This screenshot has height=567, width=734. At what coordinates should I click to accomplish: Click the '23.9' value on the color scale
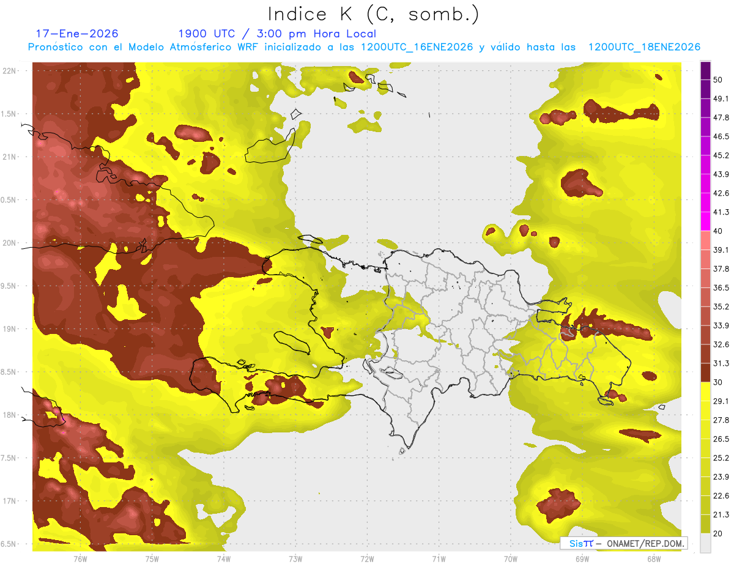pyautogui.click(x=721, y=477)
